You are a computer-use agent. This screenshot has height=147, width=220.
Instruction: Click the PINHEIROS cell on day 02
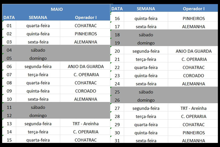85,34
